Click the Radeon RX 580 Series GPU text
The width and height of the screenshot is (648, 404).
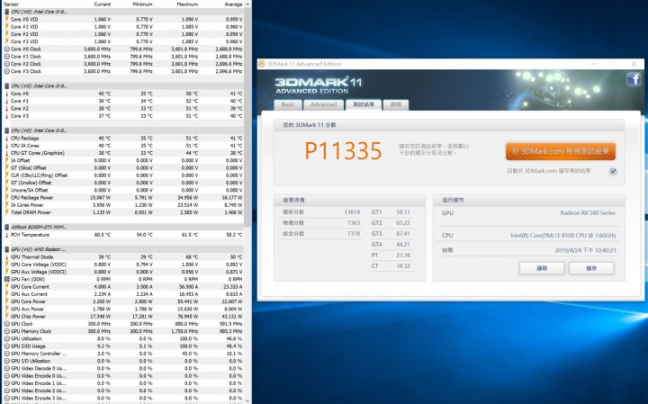click(587, 213)
